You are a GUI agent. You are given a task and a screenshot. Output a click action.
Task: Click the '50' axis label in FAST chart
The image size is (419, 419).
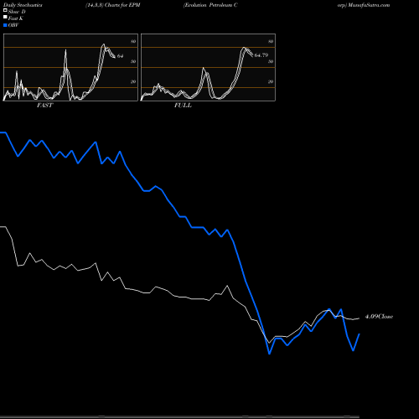pyautogui.click(x=133, y=61)
